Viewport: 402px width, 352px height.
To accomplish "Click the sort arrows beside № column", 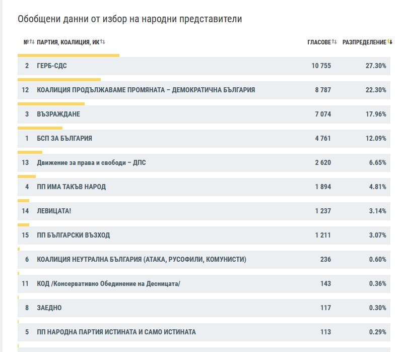I will pos(31,42).
